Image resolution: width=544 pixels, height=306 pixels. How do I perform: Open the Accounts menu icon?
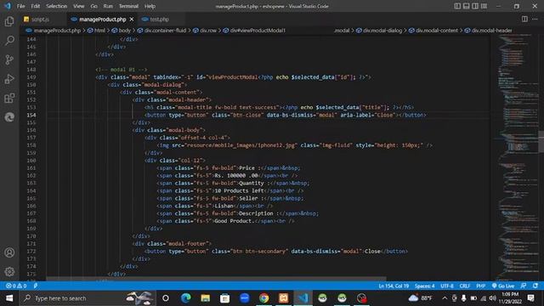9,252
